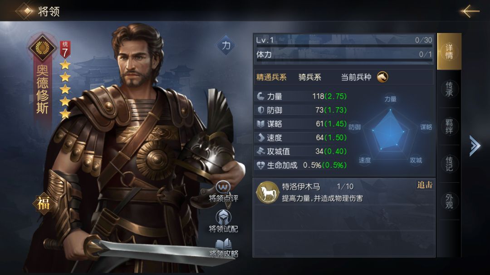Click the 体力 stamina bar
The height and width of the screenshot is (275, 490).
coord(344,56)
